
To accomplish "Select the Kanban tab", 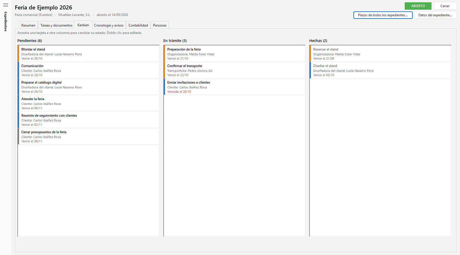I will tap(83, 25).
